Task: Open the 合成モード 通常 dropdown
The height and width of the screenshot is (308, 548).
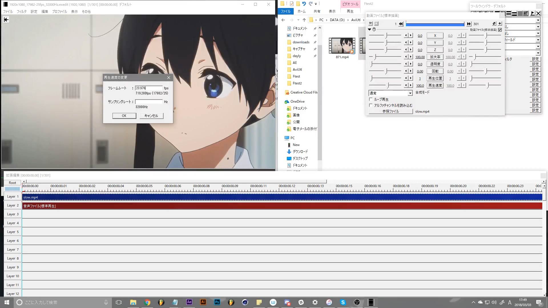Action: [x=390, y=93]
